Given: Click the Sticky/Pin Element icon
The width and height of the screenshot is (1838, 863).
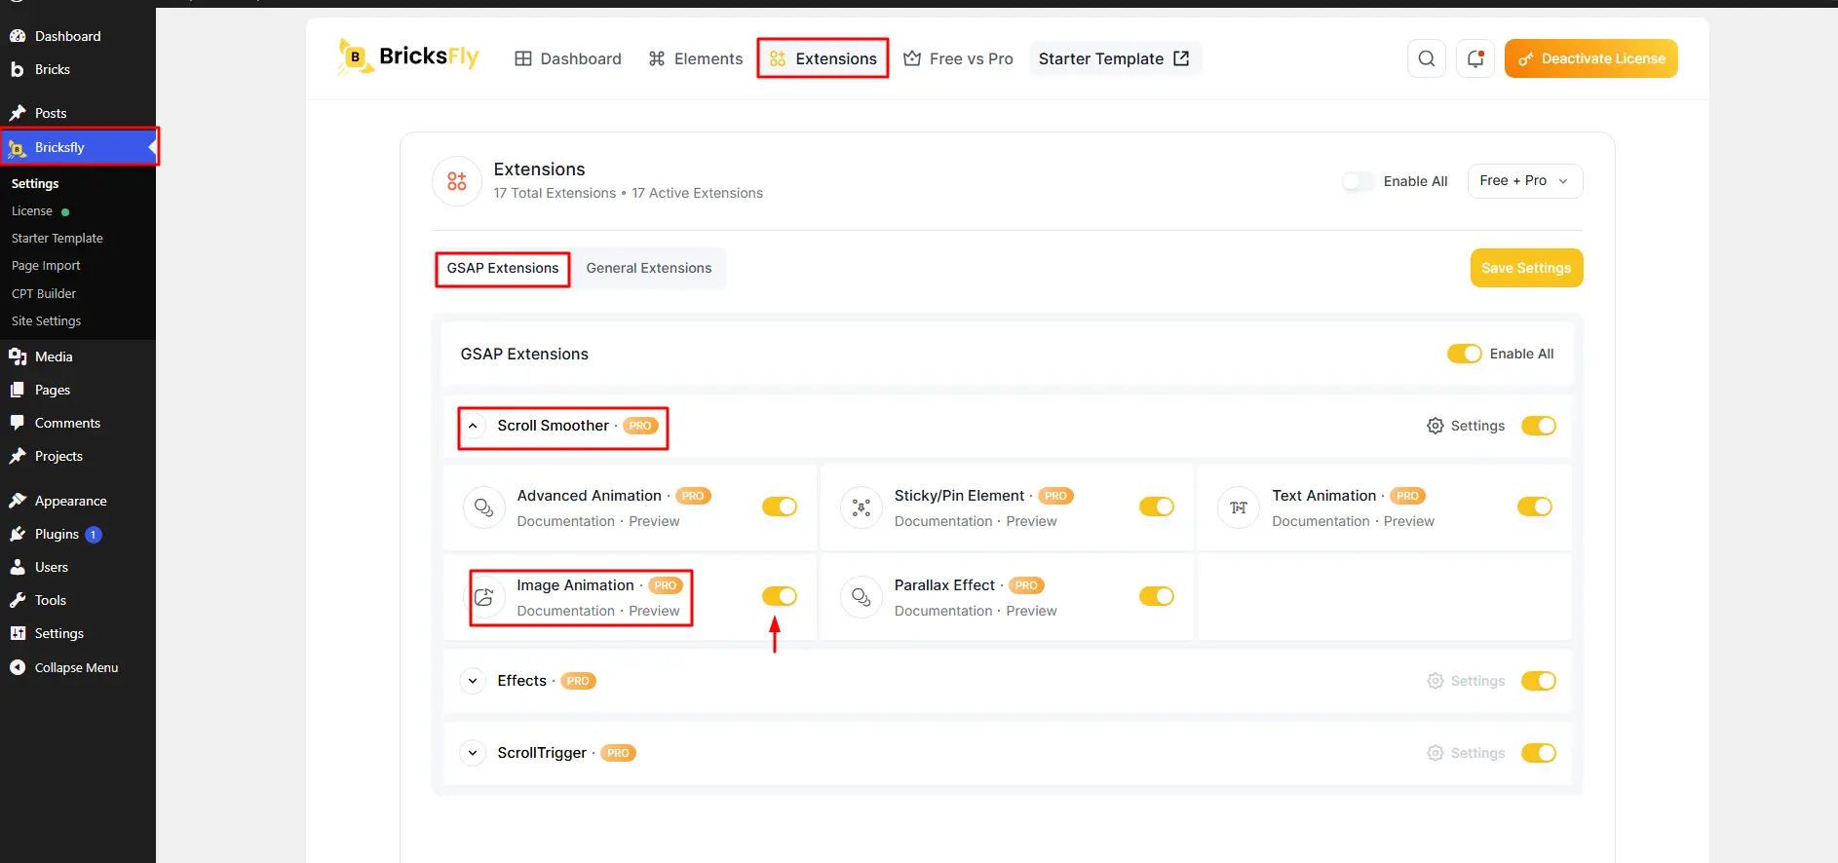Looking at the screenshot, I should [861, 507].
